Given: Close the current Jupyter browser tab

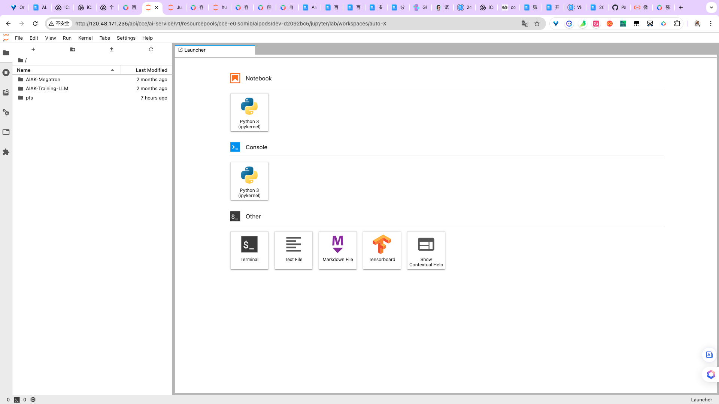Looking at the screenshot, I should [x=157, y=7].
